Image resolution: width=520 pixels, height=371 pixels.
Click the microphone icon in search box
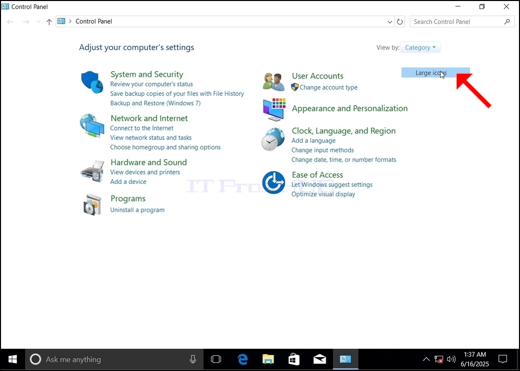[x=193, y=359]
